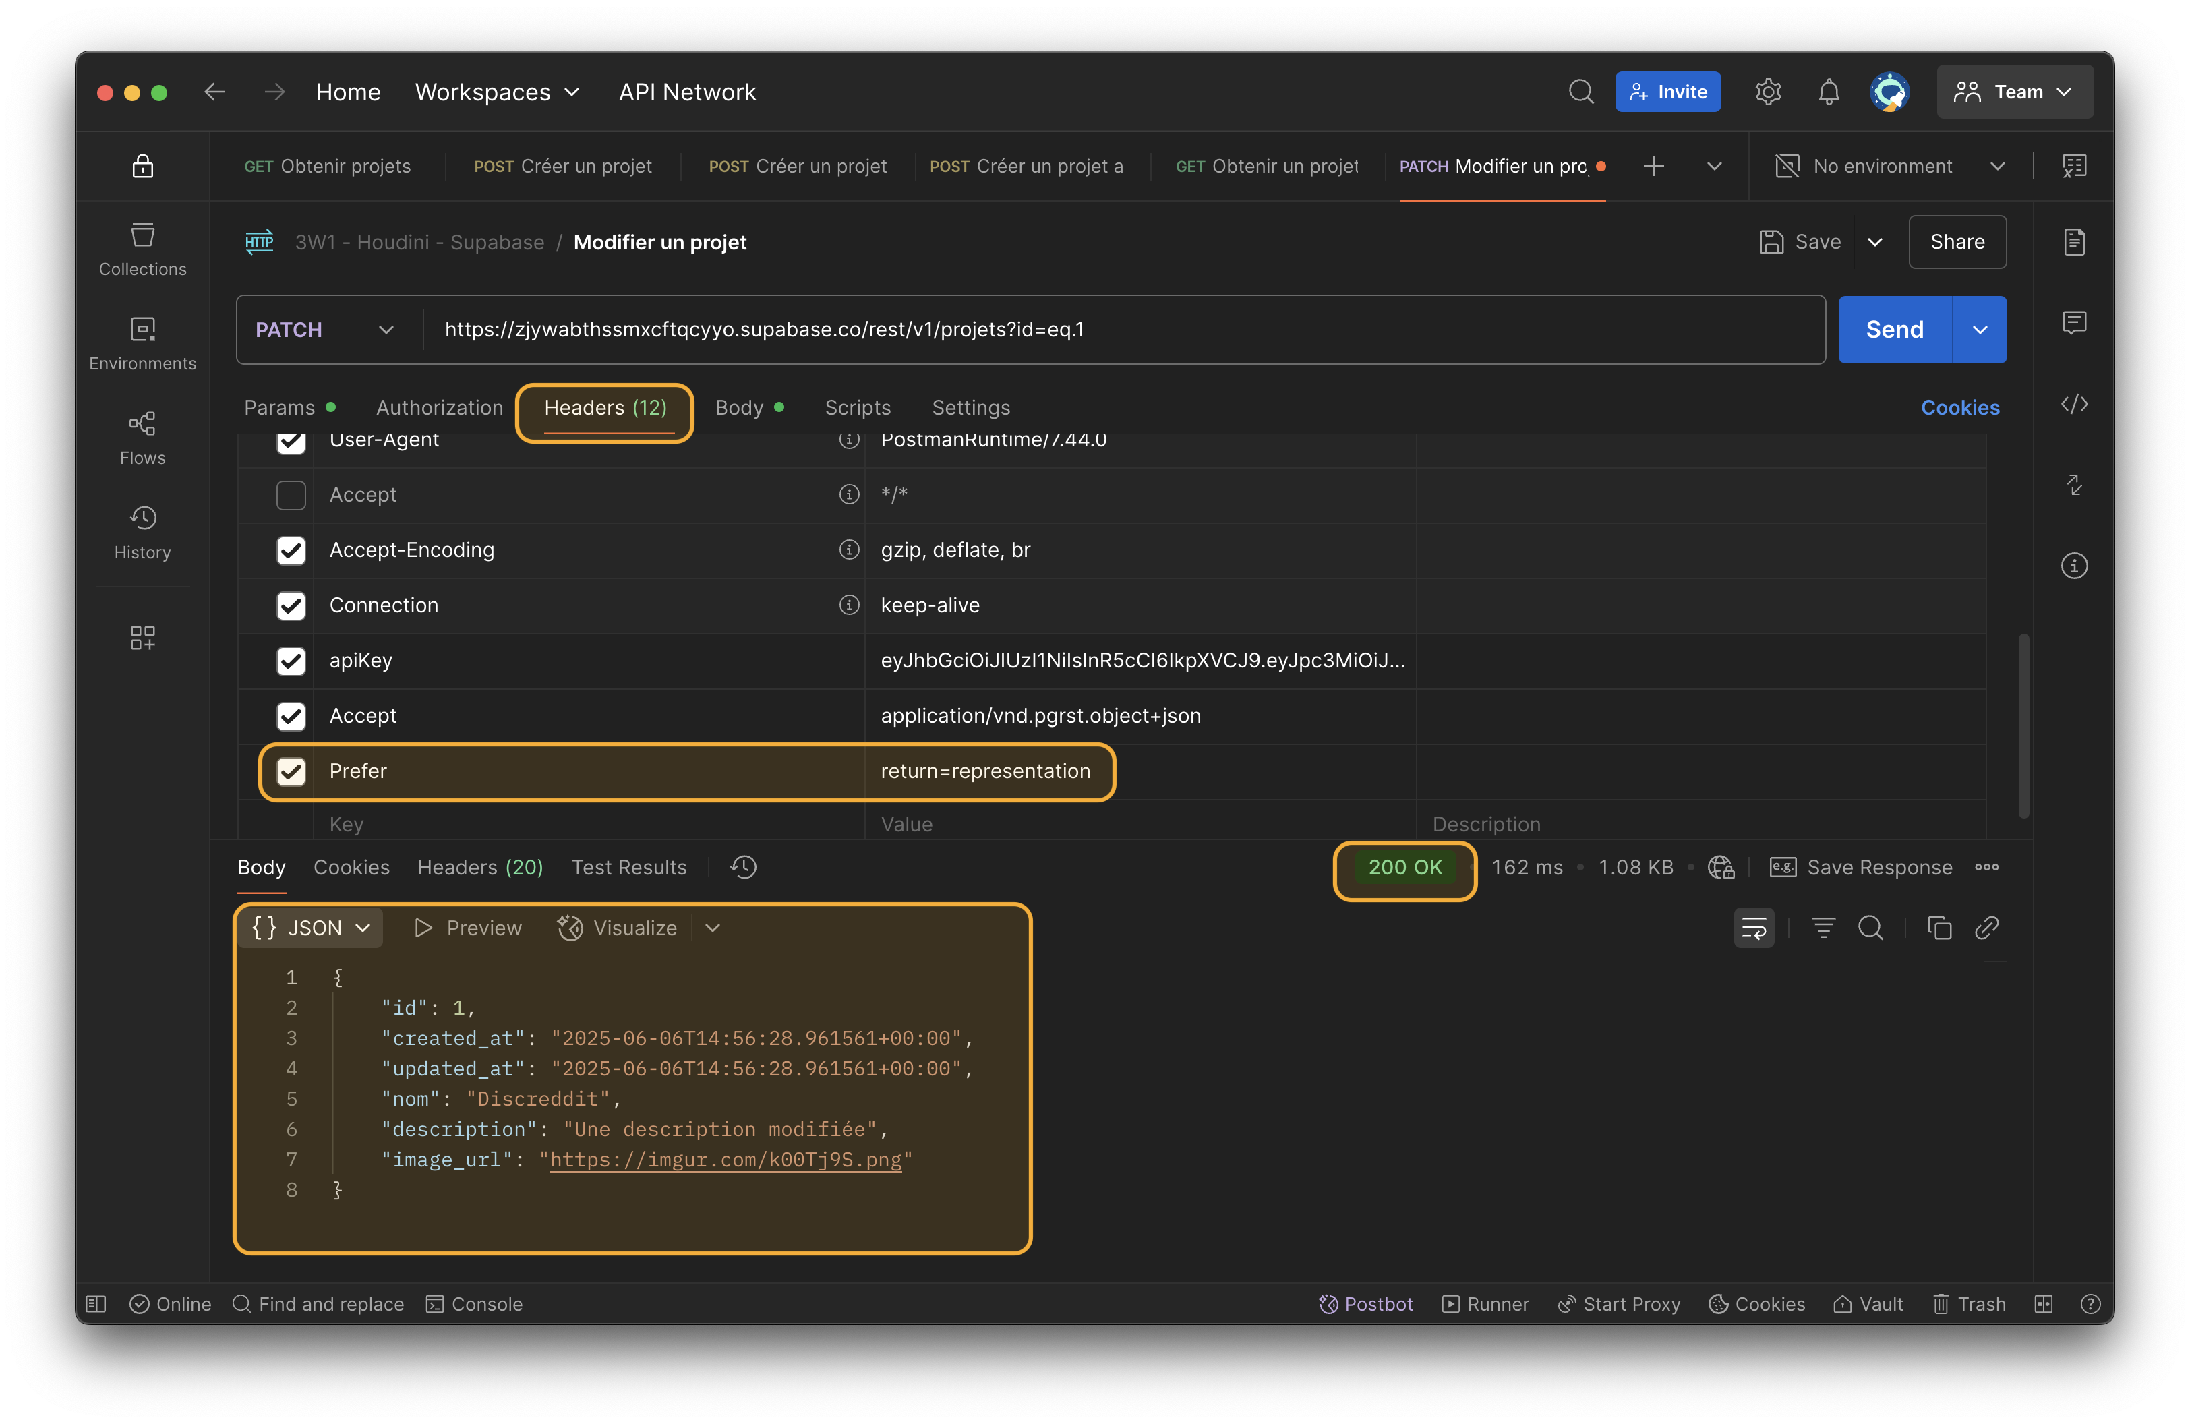2190x1424 pixels.
Task: Toggle the Connection header checkbox
Action: click(x=291, y=605)
